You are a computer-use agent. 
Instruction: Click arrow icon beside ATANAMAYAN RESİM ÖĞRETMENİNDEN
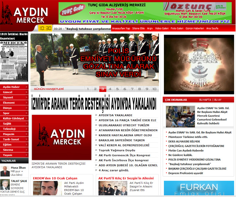pyautogui.click(x=96, y=130)
